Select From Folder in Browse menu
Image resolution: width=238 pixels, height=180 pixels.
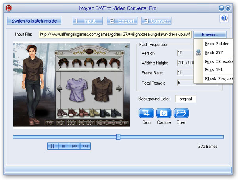pyautogui.click(x=217, y=44)
